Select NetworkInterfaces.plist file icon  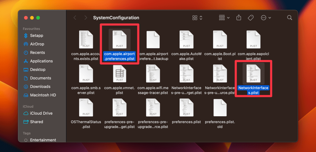click(254, 74)
